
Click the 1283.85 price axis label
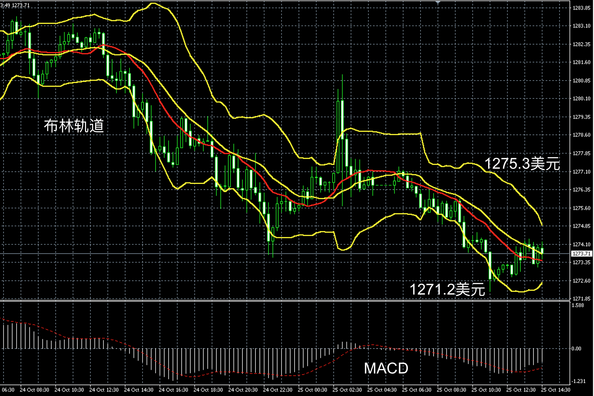pyautogui.click(x=581, y=8)
